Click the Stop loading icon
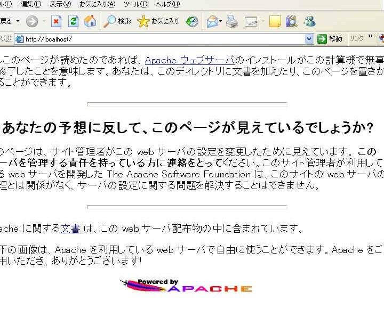The image size is (384, 318). 56,21
